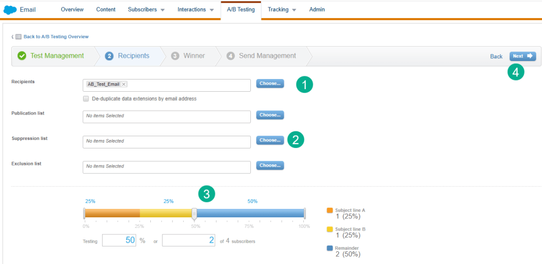Click the step 4 Send Management circle icon

click(x=230, y=56)
